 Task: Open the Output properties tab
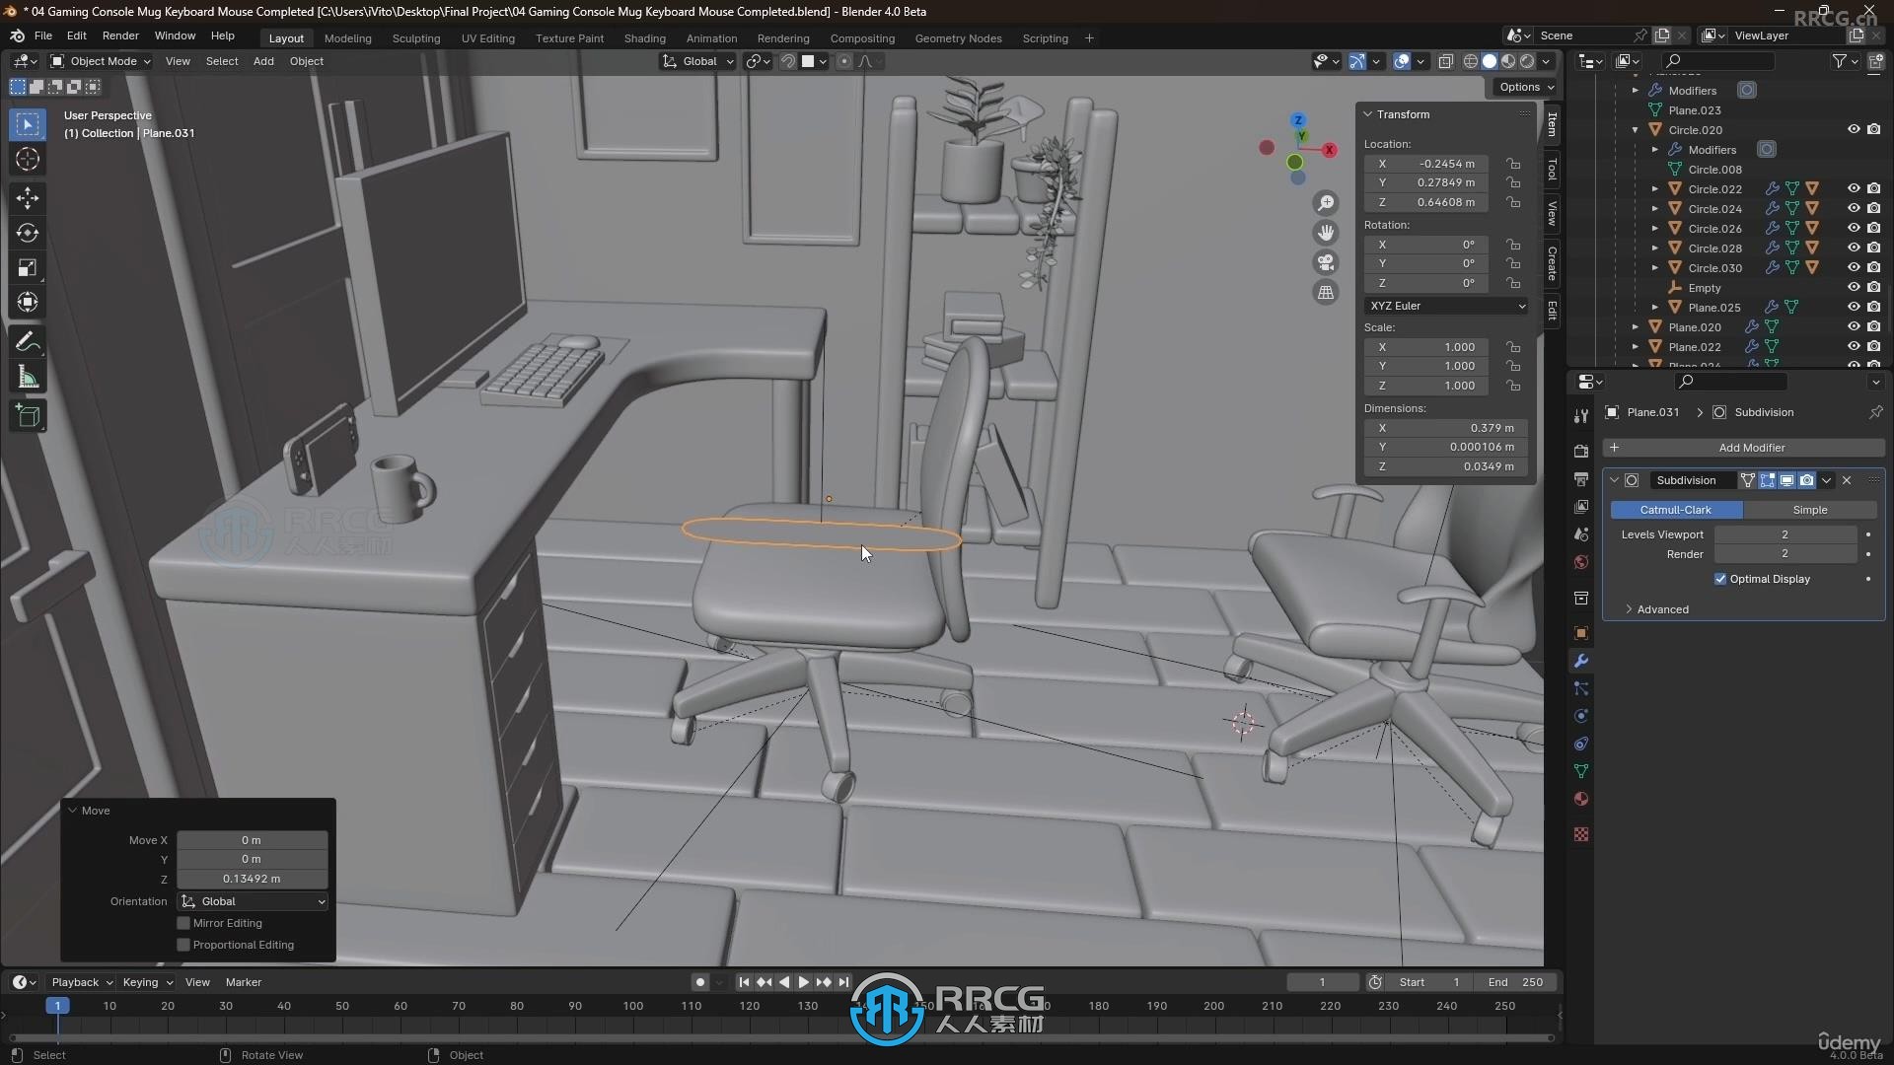(x=1581, y=478)
